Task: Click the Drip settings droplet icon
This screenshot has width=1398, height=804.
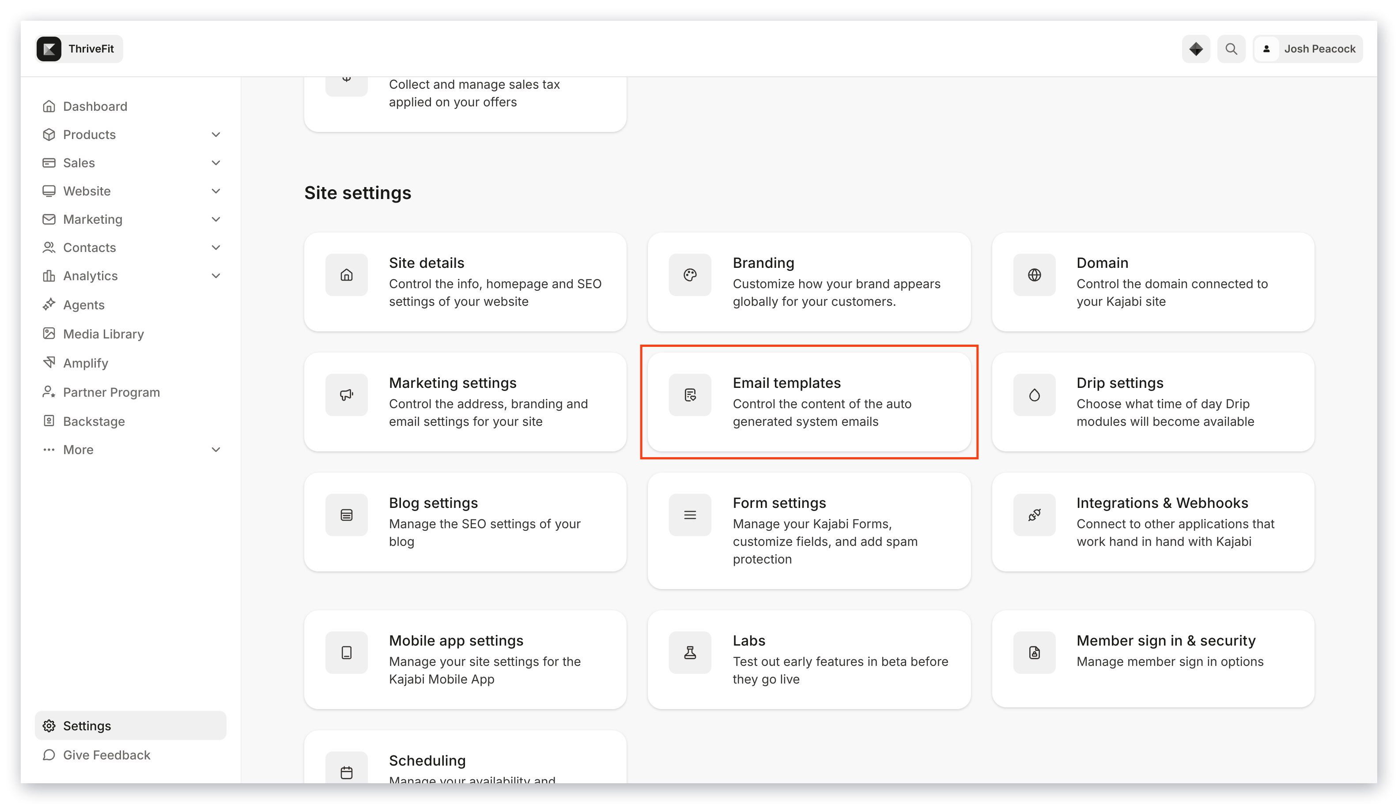Action: point(1034,394)
